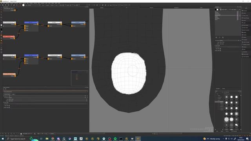
Task: Open the File menu
Action: (x=2, y=3)
